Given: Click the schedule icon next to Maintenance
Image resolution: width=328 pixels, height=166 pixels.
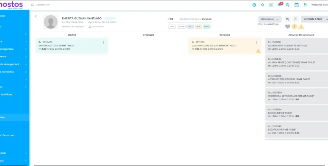Looking at the screenshot, I should pos(287,19).
